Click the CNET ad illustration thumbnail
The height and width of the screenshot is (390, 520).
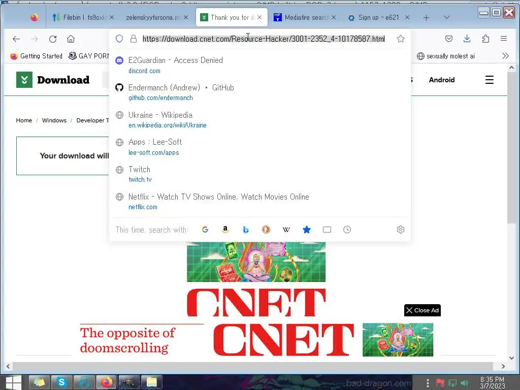point(398,340)
